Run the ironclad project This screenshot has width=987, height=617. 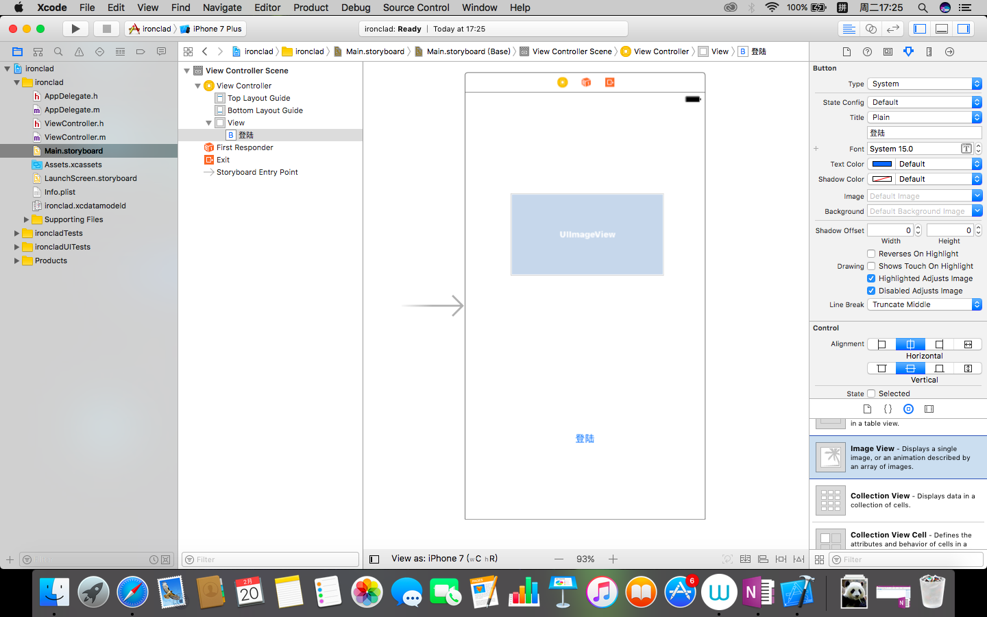click(x=75, y=29)
